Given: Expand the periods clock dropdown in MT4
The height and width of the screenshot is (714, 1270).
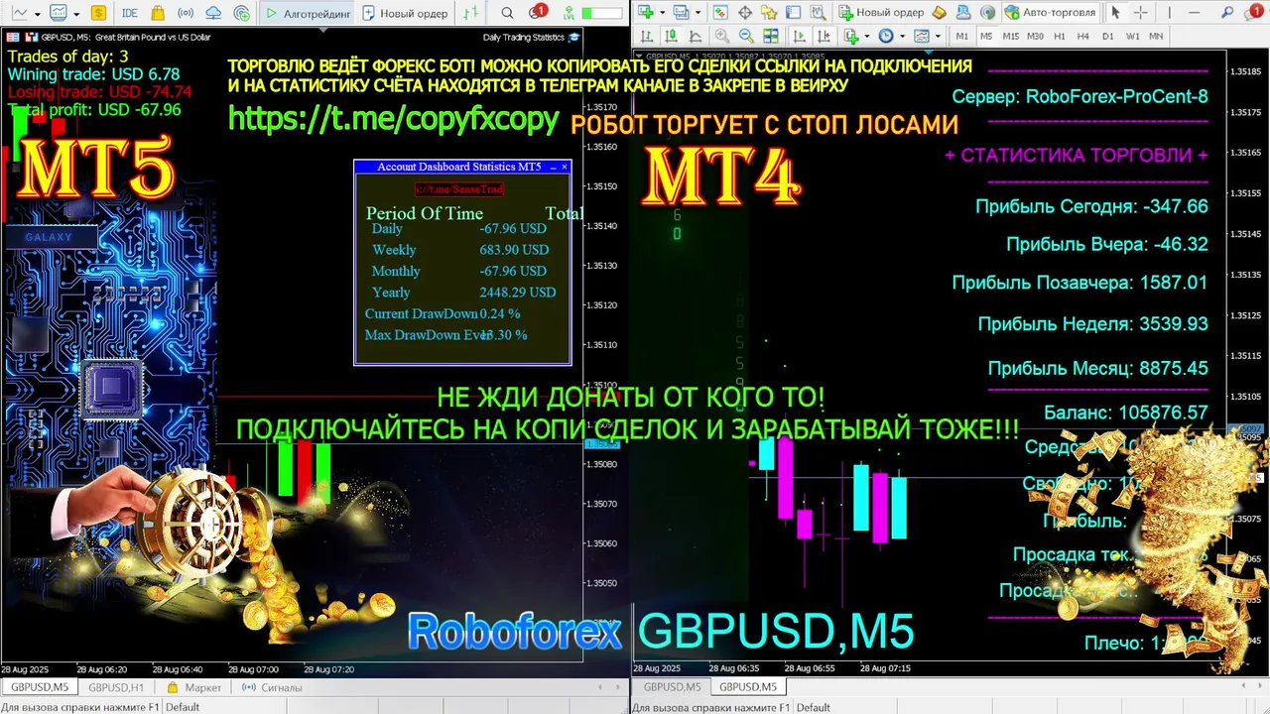Looking at the screenshot, I should click(903, 36).
